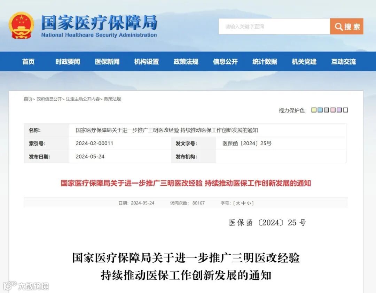Click the right-aligned 医保函〔2024〕25号 in document body
This screenshot has height=293, width=376.
268,223
